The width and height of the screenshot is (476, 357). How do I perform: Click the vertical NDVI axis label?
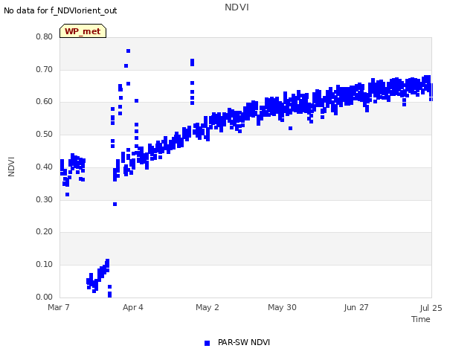click(x=11, y=167)
